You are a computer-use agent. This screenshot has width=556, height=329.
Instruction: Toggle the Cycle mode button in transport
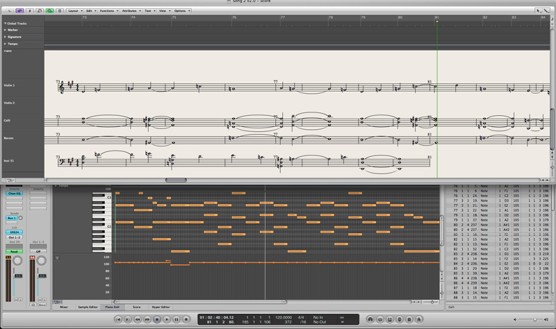379,319
